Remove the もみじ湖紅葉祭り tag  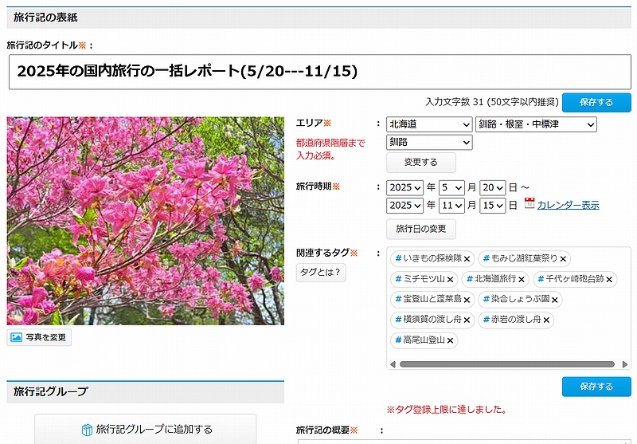click(x=563, y=259)
